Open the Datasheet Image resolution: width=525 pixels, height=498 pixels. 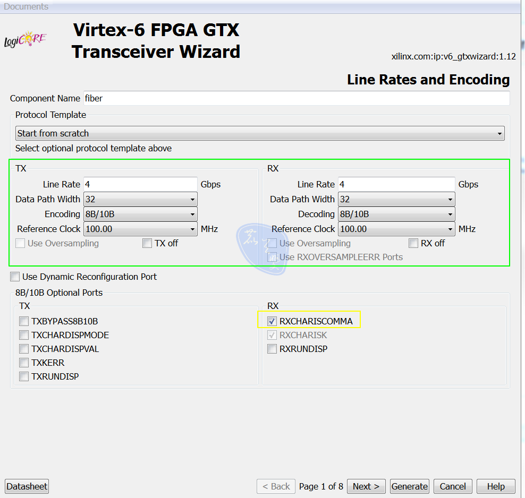(x=27, y=486)
